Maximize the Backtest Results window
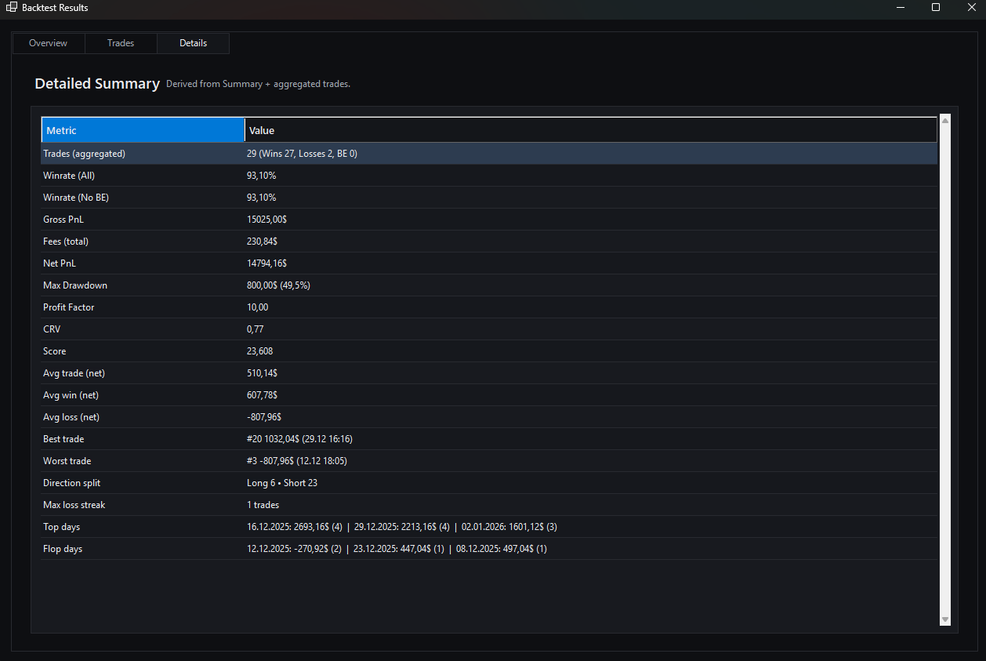Image resolution: width=986 pixels, height=661 pixels. point(935,8)
